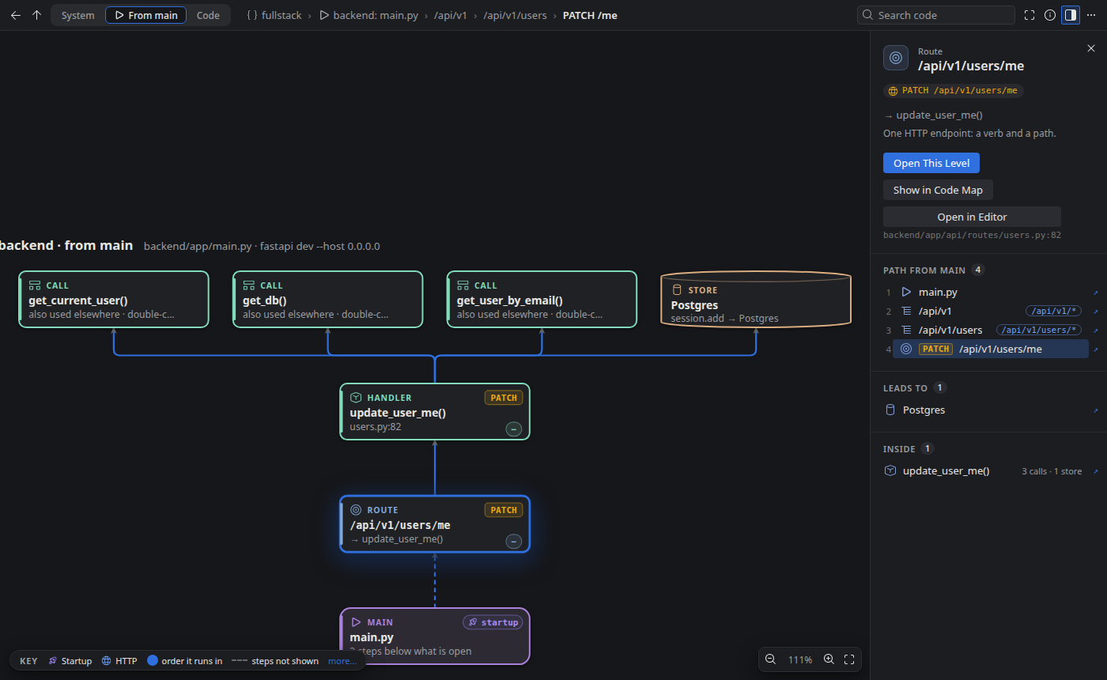1107x680 pixels.
Task: Select the get_current_user() call node
Action: (114, 299)
